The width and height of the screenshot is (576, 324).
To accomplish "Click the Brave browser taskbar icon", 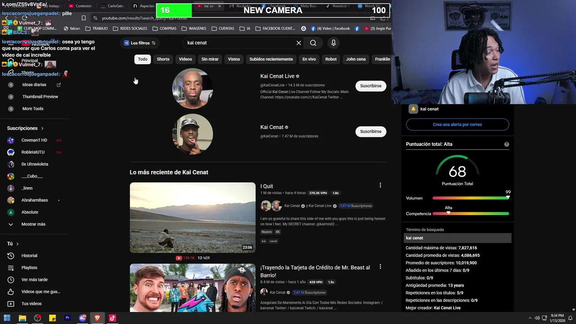I will pyautogui.click(x=97, y=318).
